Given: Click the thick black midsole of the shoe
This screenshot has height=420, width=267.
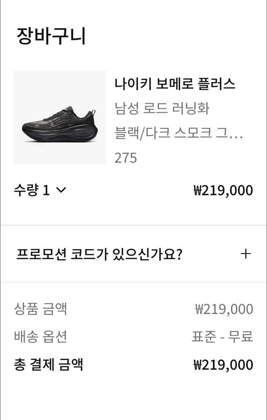Looking at the screenshot, I should coord(63,134).
